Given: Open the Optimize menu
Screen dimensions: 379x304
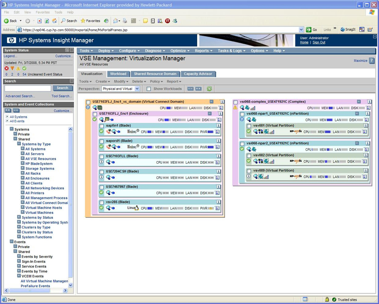Looking at the screenshot, I should click(x=180, y=51).
